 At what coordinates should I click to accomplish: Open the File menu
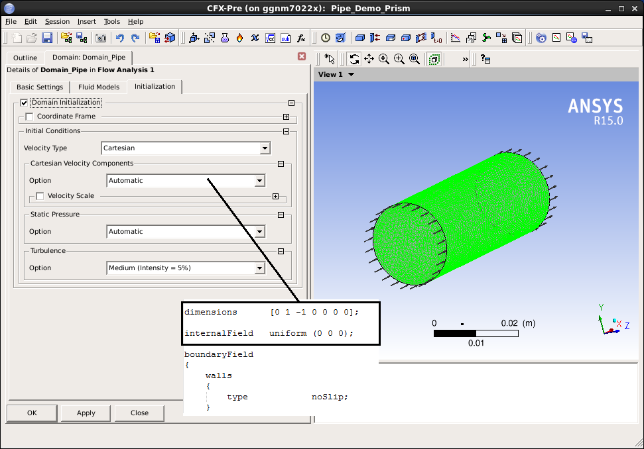(11, 22)
